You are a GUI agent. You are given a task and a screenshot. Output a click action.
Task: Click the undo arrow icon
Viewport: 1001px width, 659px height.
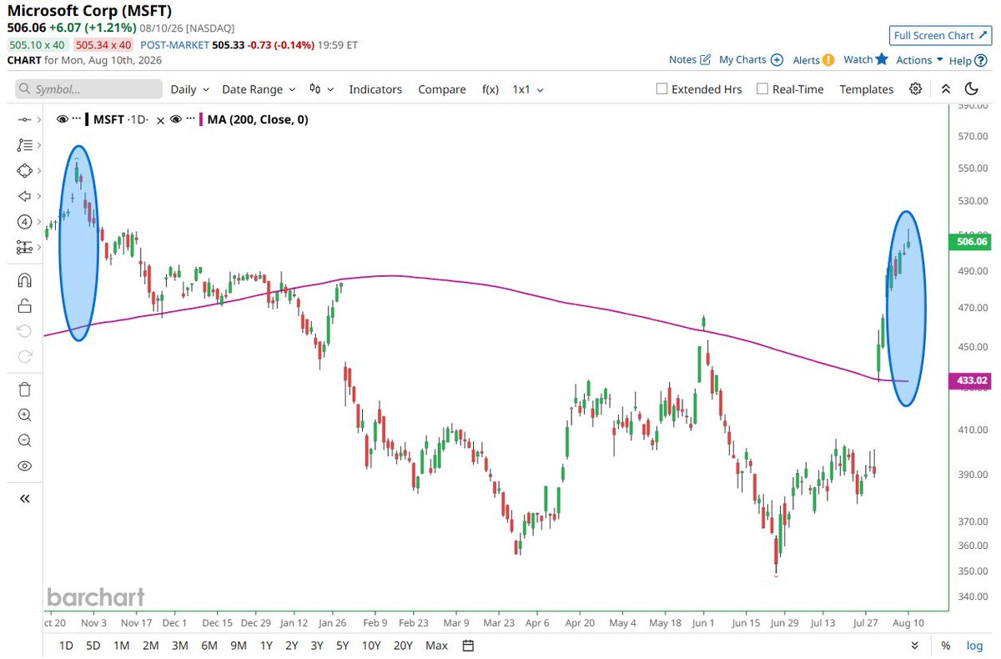24,331
